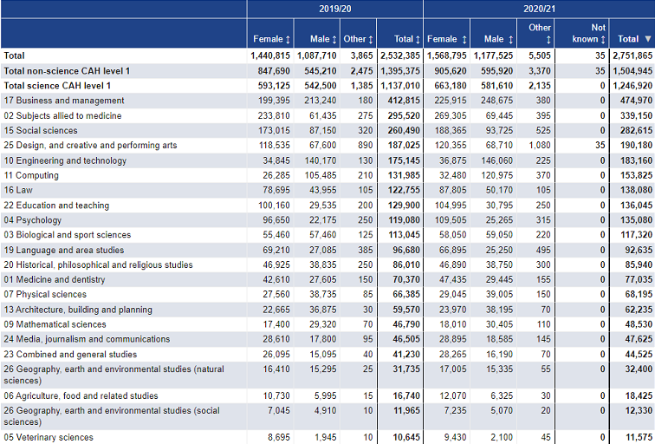Click Social sciences 2019/20 total 260,490

coord(404,130)
